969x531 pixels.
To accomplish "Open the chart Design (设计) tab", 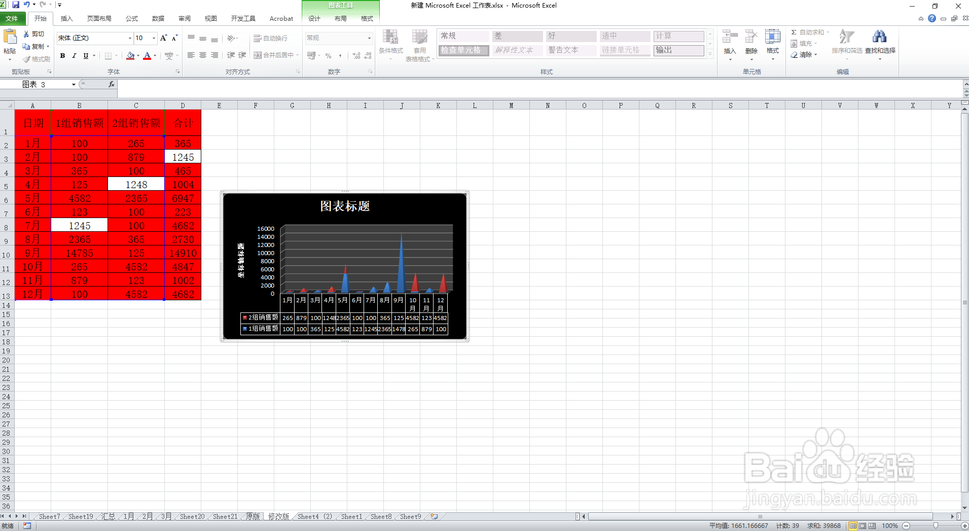I will click(314, 18).
